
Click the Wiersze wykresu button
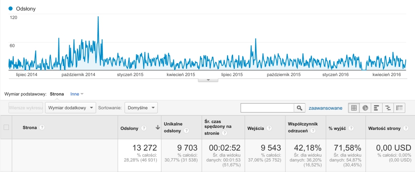pyautogui.click(x=26, y=108)
